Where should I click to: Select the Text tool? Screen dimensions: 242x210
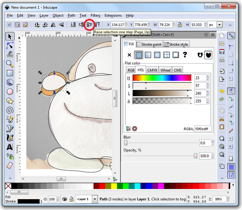point(10,147)
